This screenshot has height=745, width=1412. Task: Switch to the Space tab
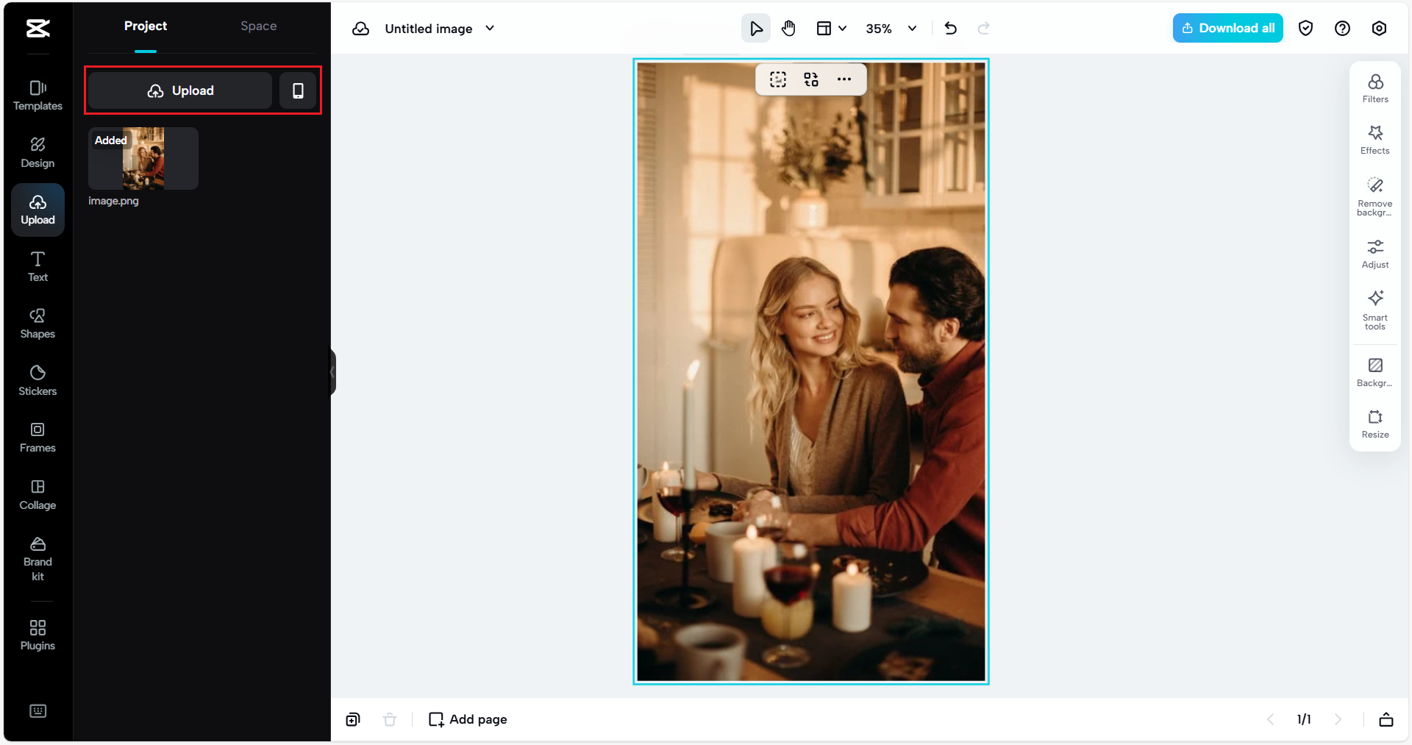[x=257, y=26]
